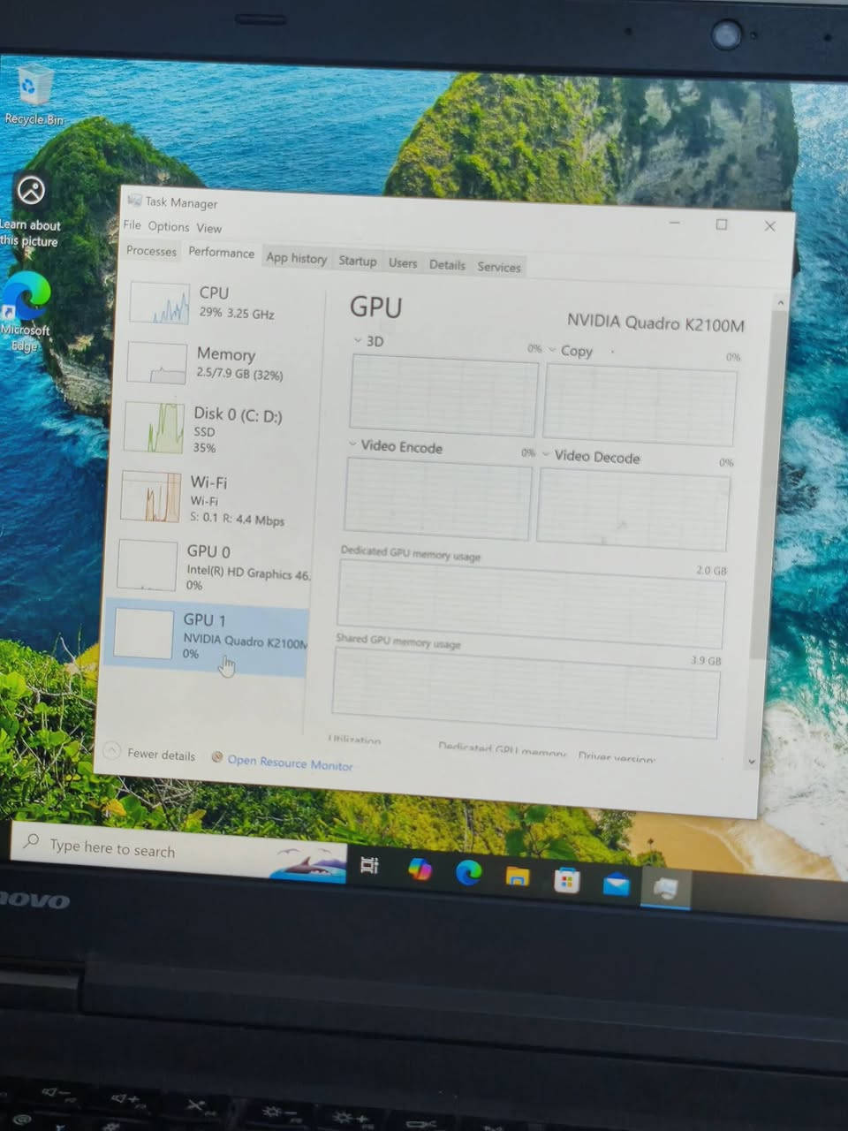Switch to the Services tab
848x1131 pixels.
tap(499, 267)
